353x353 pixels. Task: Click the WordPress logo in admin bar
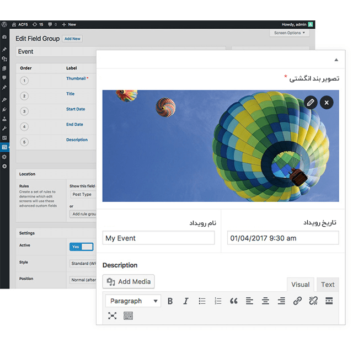pos(4,24)
